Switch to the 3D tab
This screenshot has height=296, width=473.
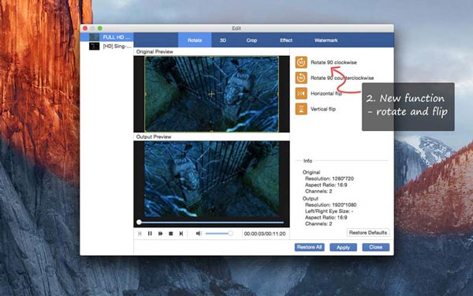[223, 40]
